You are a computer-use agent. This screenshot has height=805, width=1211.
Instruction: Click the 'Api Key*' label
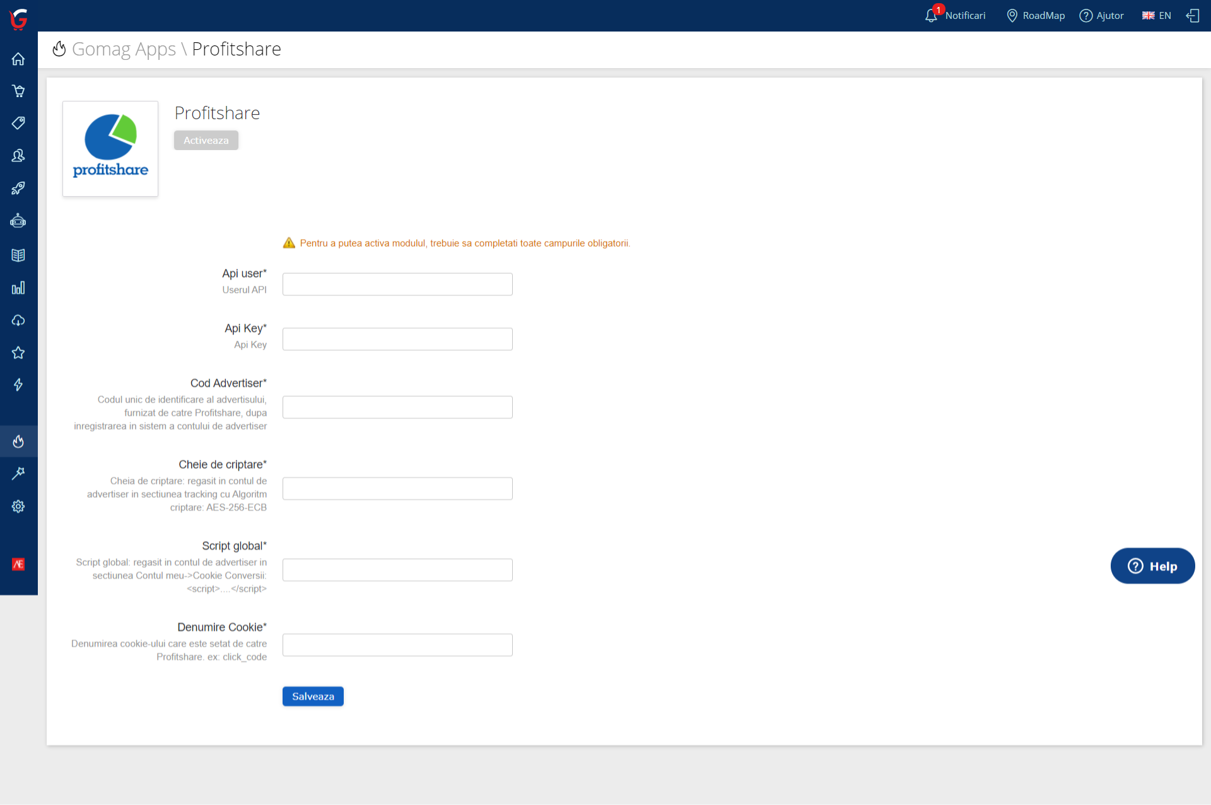point(245,328)
